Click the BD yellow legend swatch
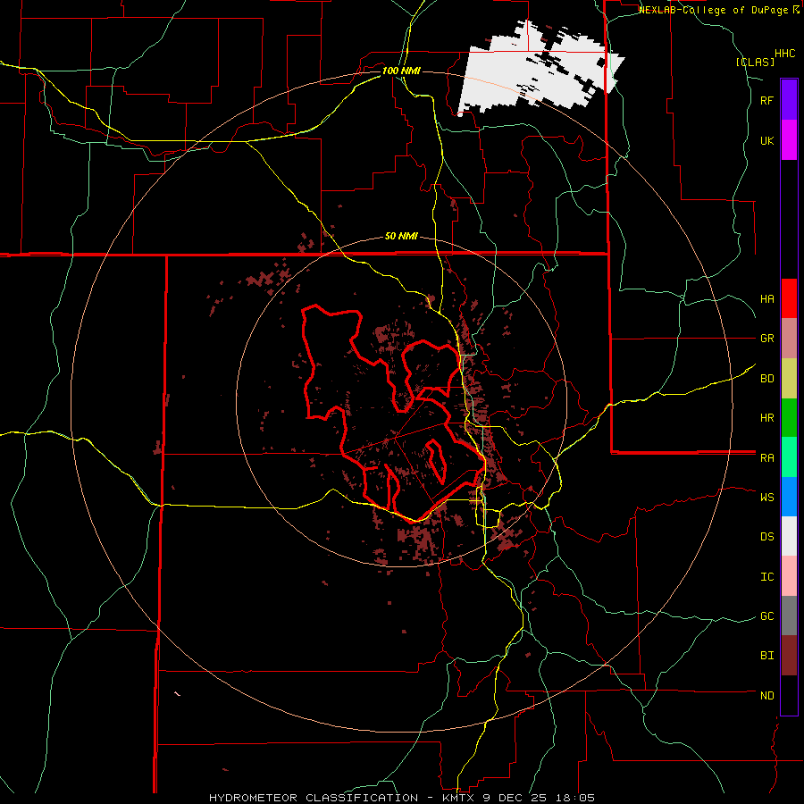 click(789, 379)
